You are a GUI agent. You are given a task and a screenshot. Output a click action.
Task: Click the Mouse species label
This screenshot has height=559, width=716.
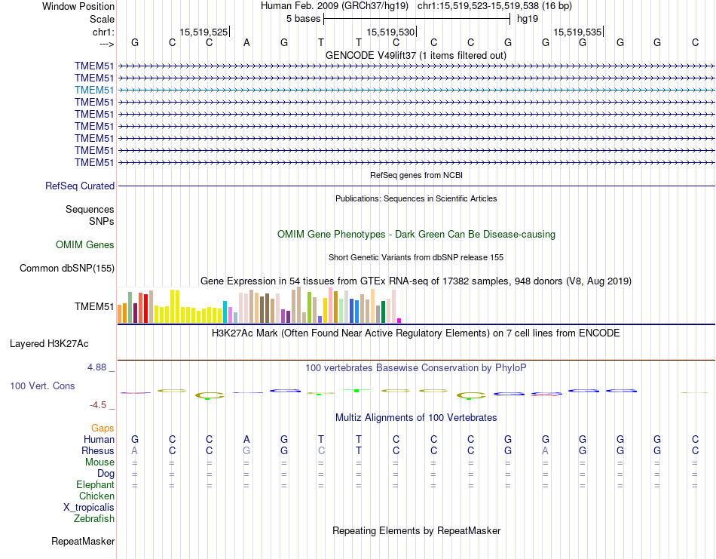[99, 462]
